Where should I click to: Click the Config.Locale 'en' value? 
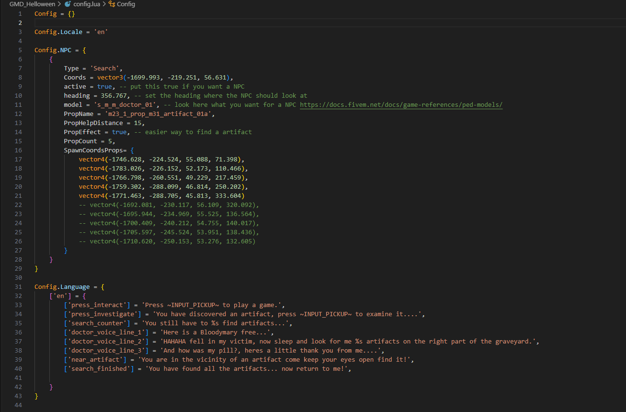pyautogui.click(x=100, y=32)
